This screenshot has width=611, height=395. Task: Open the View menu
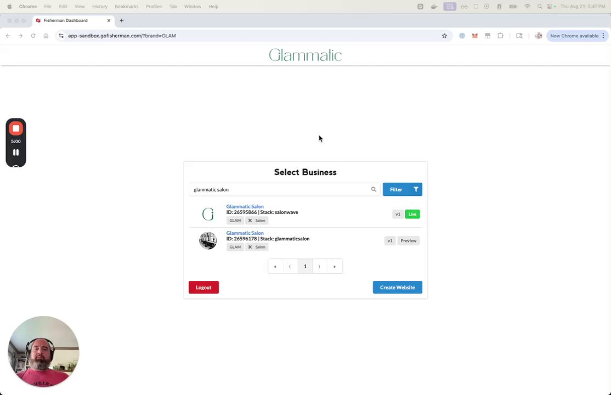[x=80, y=7]
